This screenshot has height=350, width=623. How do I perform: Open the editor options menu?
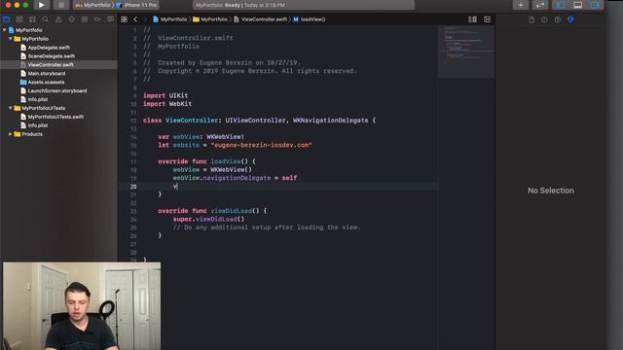pos(472,19)
